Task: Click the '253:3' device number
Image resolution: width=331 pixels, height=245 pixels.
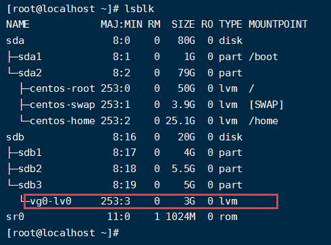Action: coord(116,201)
